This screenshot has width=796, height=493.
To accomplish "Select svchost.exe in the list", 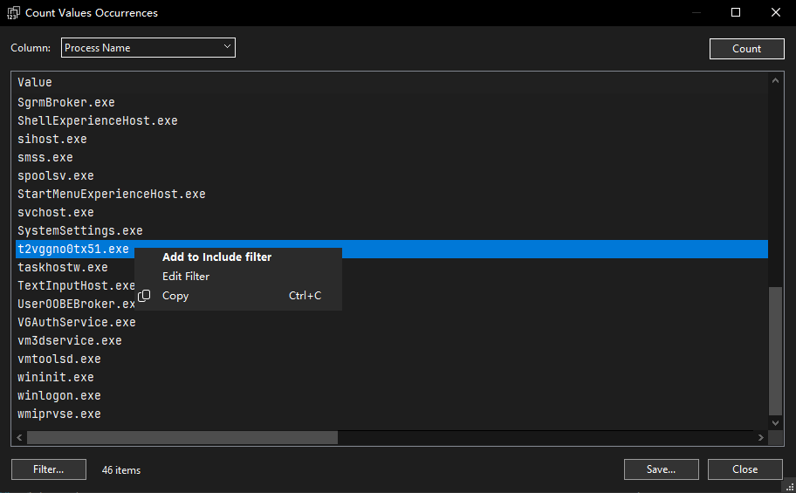I will [56, 213].
